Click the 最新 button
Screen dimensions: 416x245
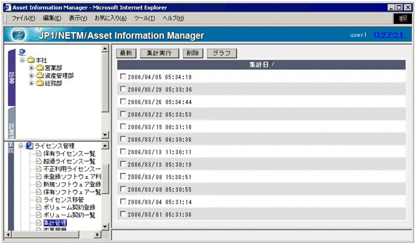coord(126,53)
